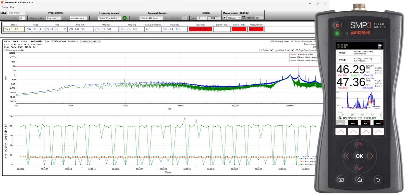Image resolution: width=412 pixels, height=194 pixels.
Task: Click the red Eval FFT max cell
Action: (239, 29)
